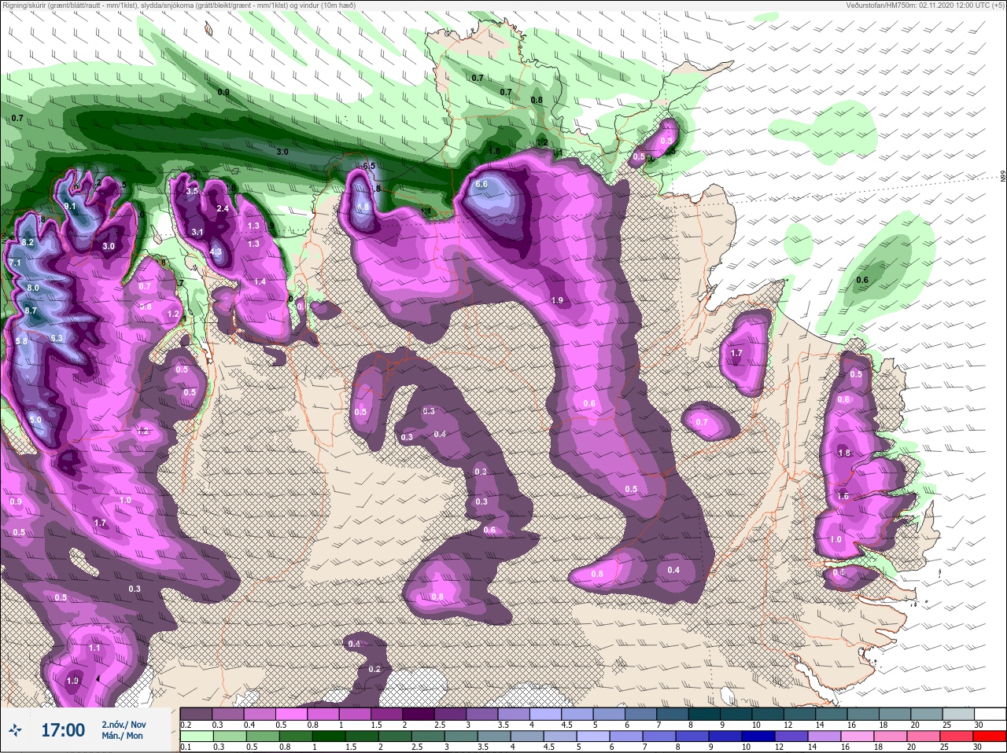Click the weekday label 'Mán./ Mon'
The height and width of the screenshot is (753, 1007).
click(x=122, y=736)
